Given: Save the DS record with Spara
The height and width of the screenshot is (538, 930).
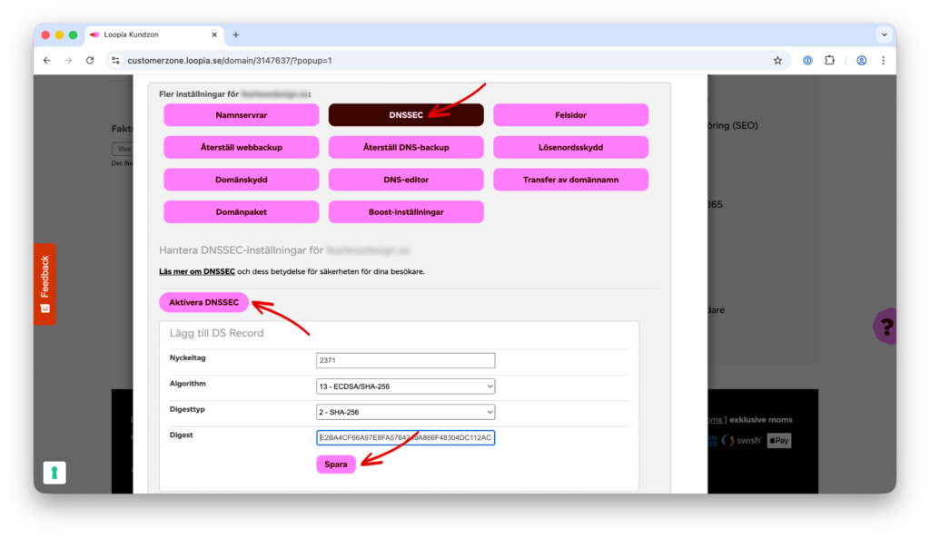Looking at the screenshot, I should coord(336,465).
